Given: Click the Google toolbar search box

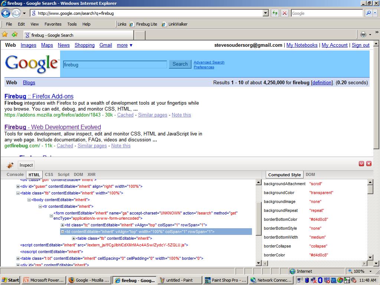Looking at the screenshot, I should coord(327,13).
